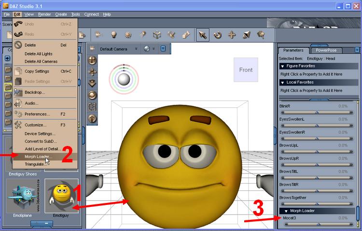Choose Delete from Edit menu
The width and height of the screenshot is (362, 231).
45,45
